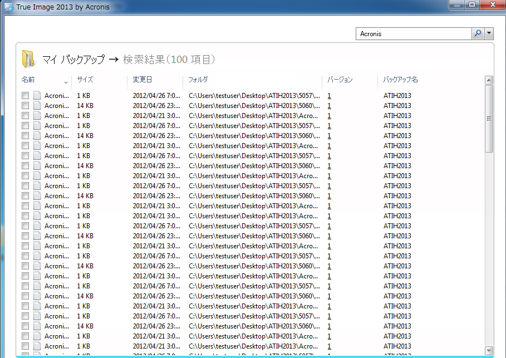Viewport: 506px width, 358px height.
Task: Click ATIH2013 backup name in the first row
Action: pyautogui.click(x=397, y=96)
